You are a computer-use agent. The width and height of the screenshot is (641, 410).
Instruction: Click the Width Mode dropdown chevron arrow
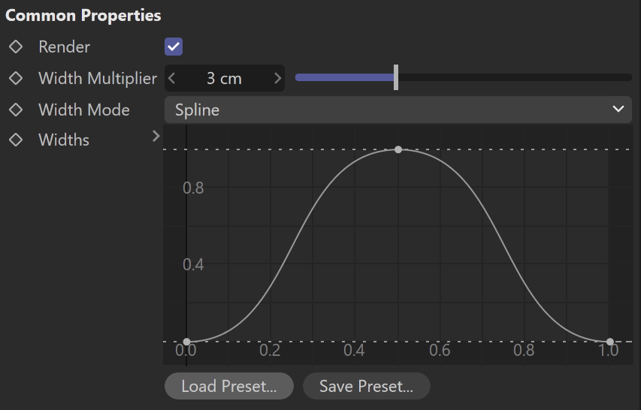click(618, 109)
